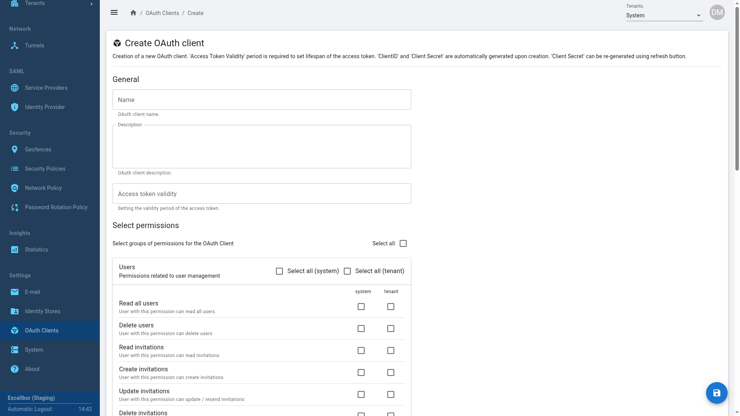Screen dimensions: 740x416
Task: Click the OAuth Clients breadcrumb link
Action: click(x=162, y=13)
